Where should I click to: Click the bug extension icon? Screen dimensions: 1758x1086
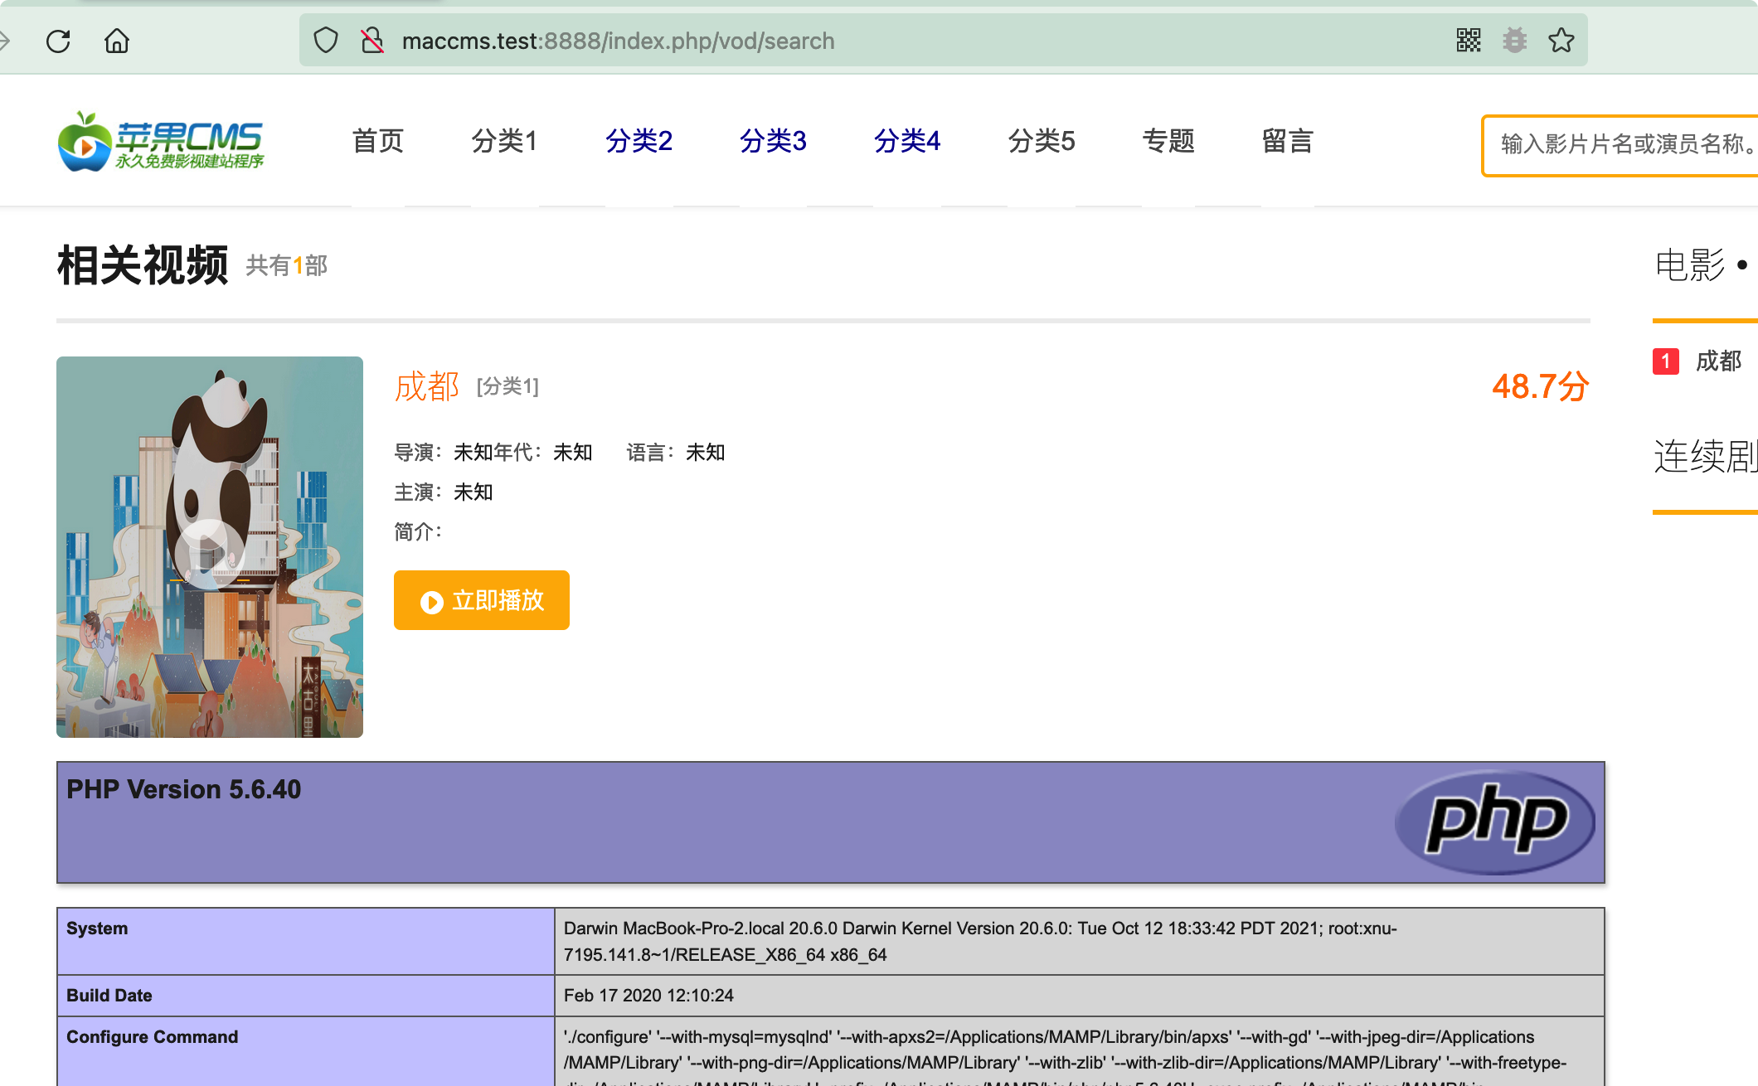click(1515, 40)
